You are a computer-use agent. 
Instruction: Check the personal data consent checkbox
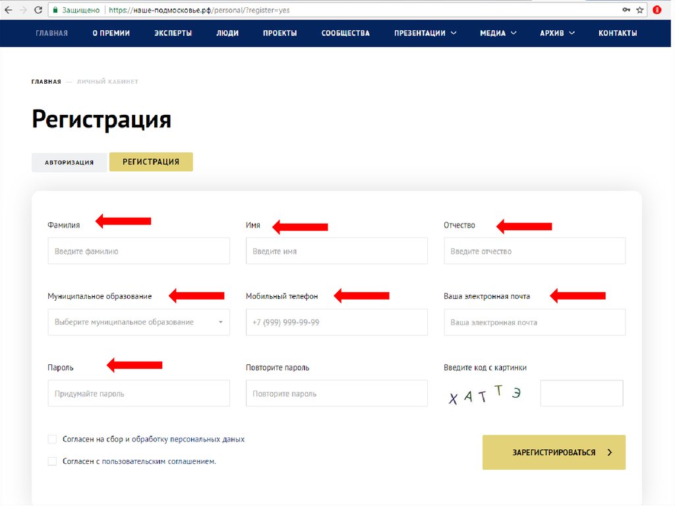[x=52, y=439]
